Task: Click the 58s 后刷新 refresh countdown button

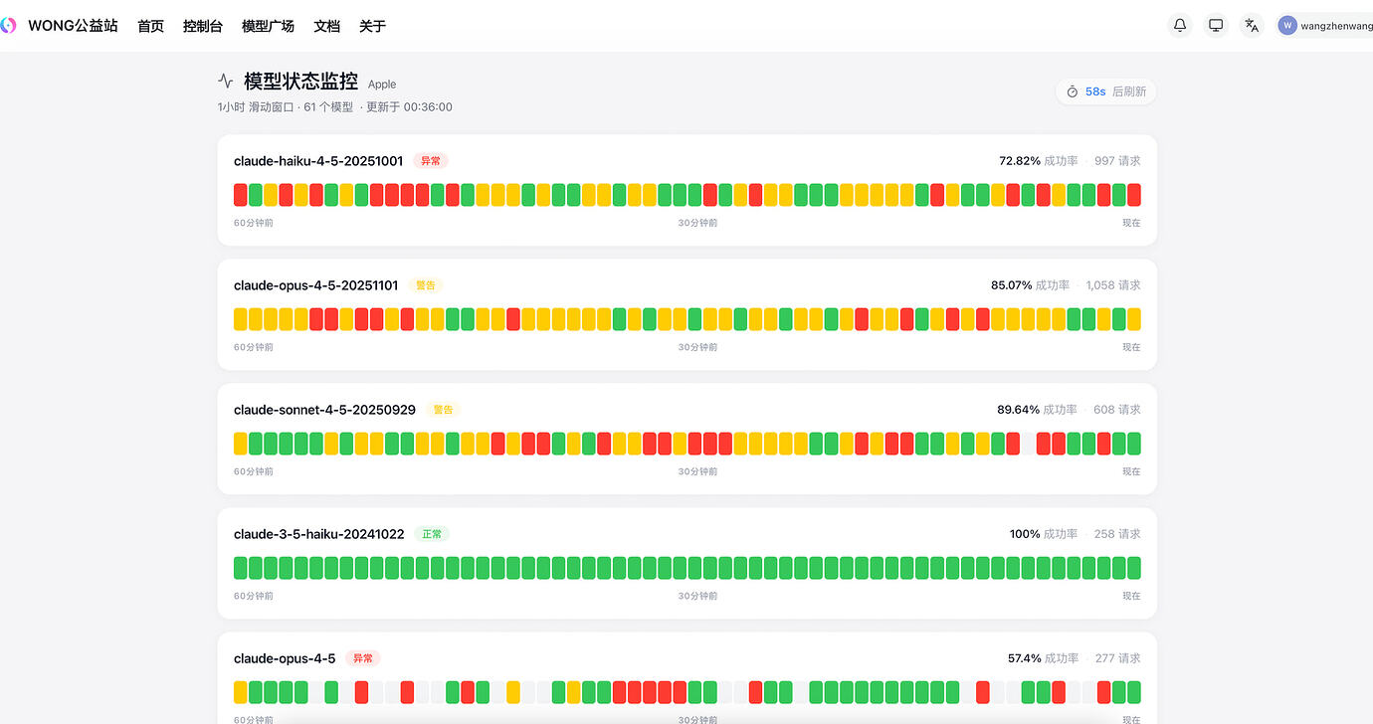Action: 1106,91
